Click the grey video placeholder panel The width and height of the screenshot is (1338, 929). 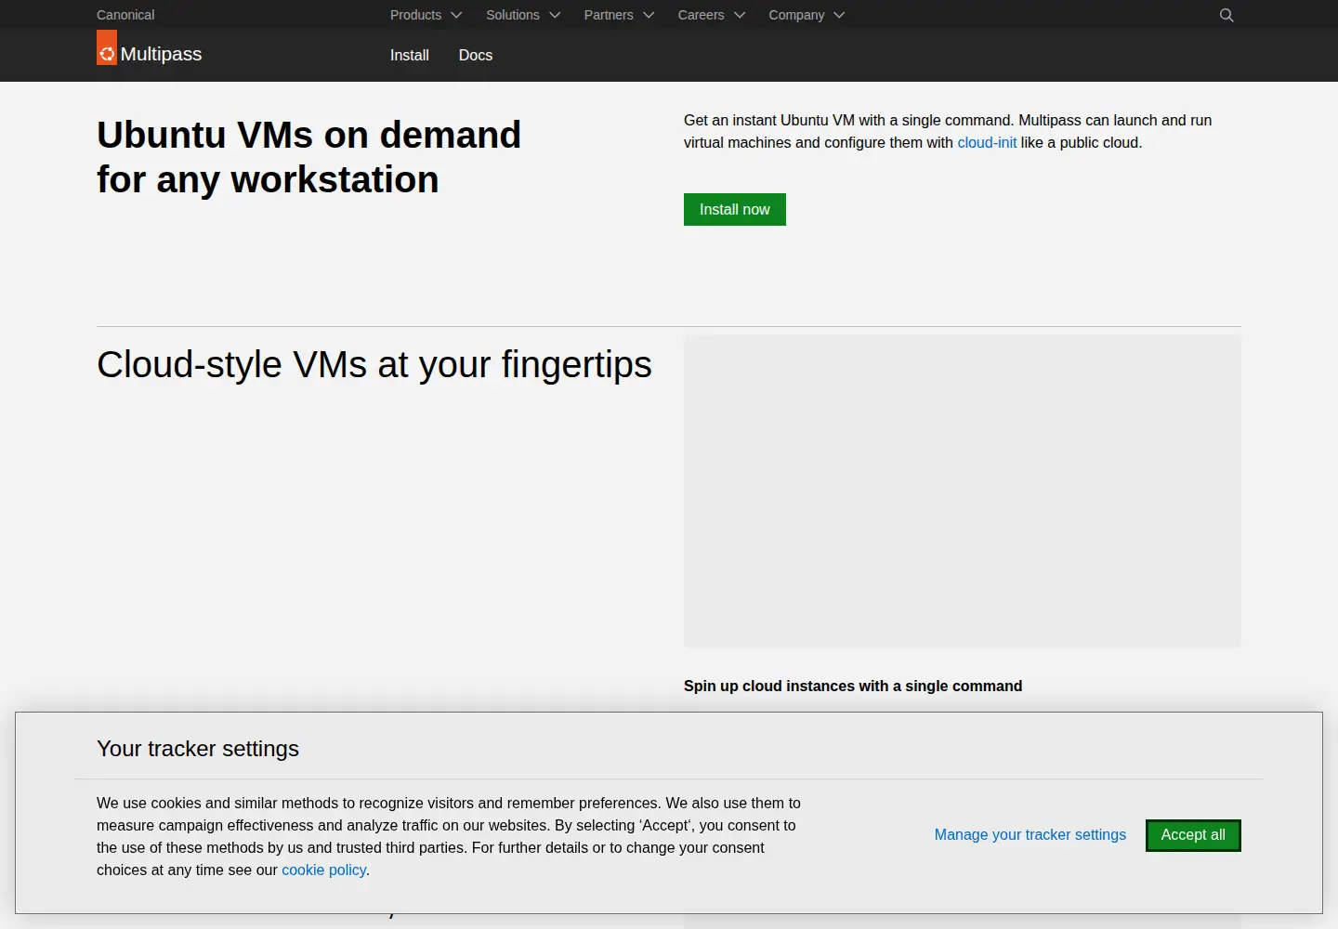click(x=963, y=491)
